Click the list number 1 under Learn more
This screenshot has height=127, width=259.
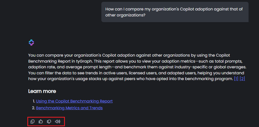34,101
